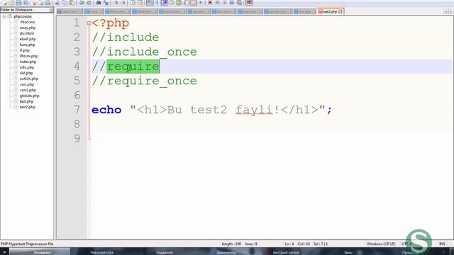Undo the last edit via toolbar
454x255 pixels.
coord(82,3)
